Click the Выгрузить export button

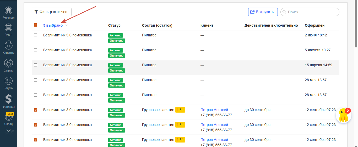(263, 12)
